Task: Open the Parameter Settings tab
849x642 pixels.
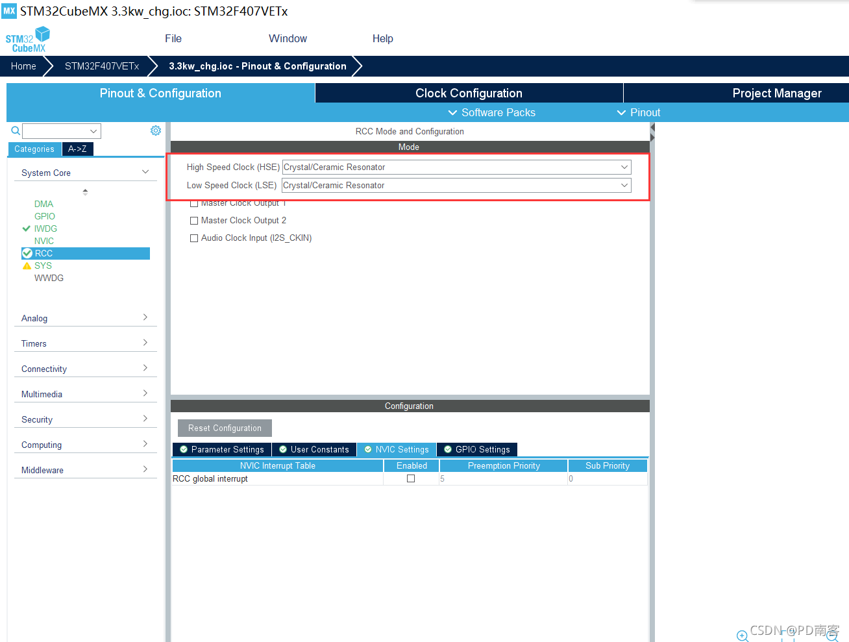Action: pos(222,449)
